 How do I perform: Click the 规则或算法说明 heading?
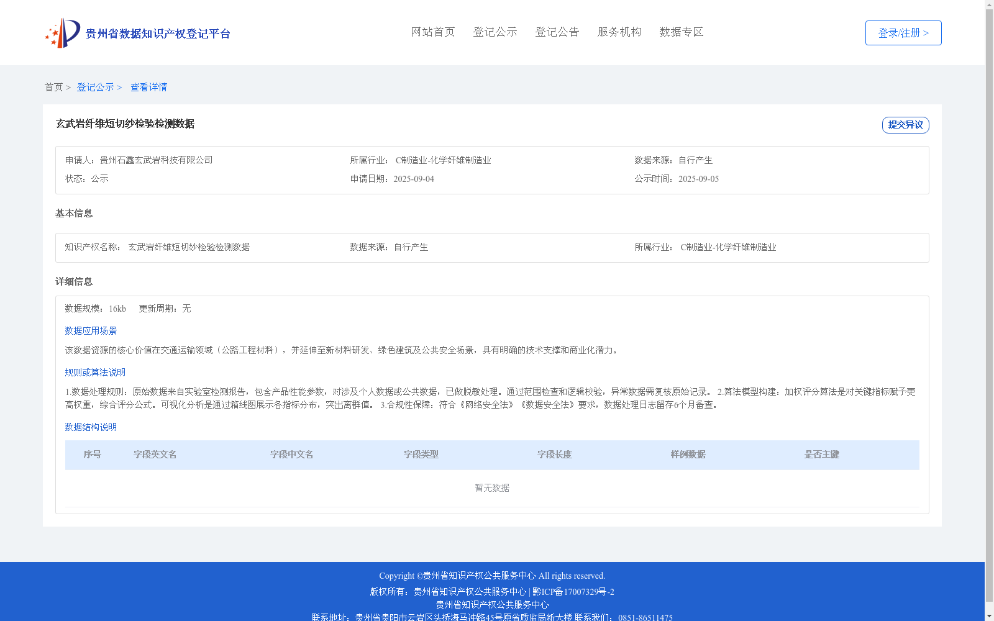click(x=95, y=373)
